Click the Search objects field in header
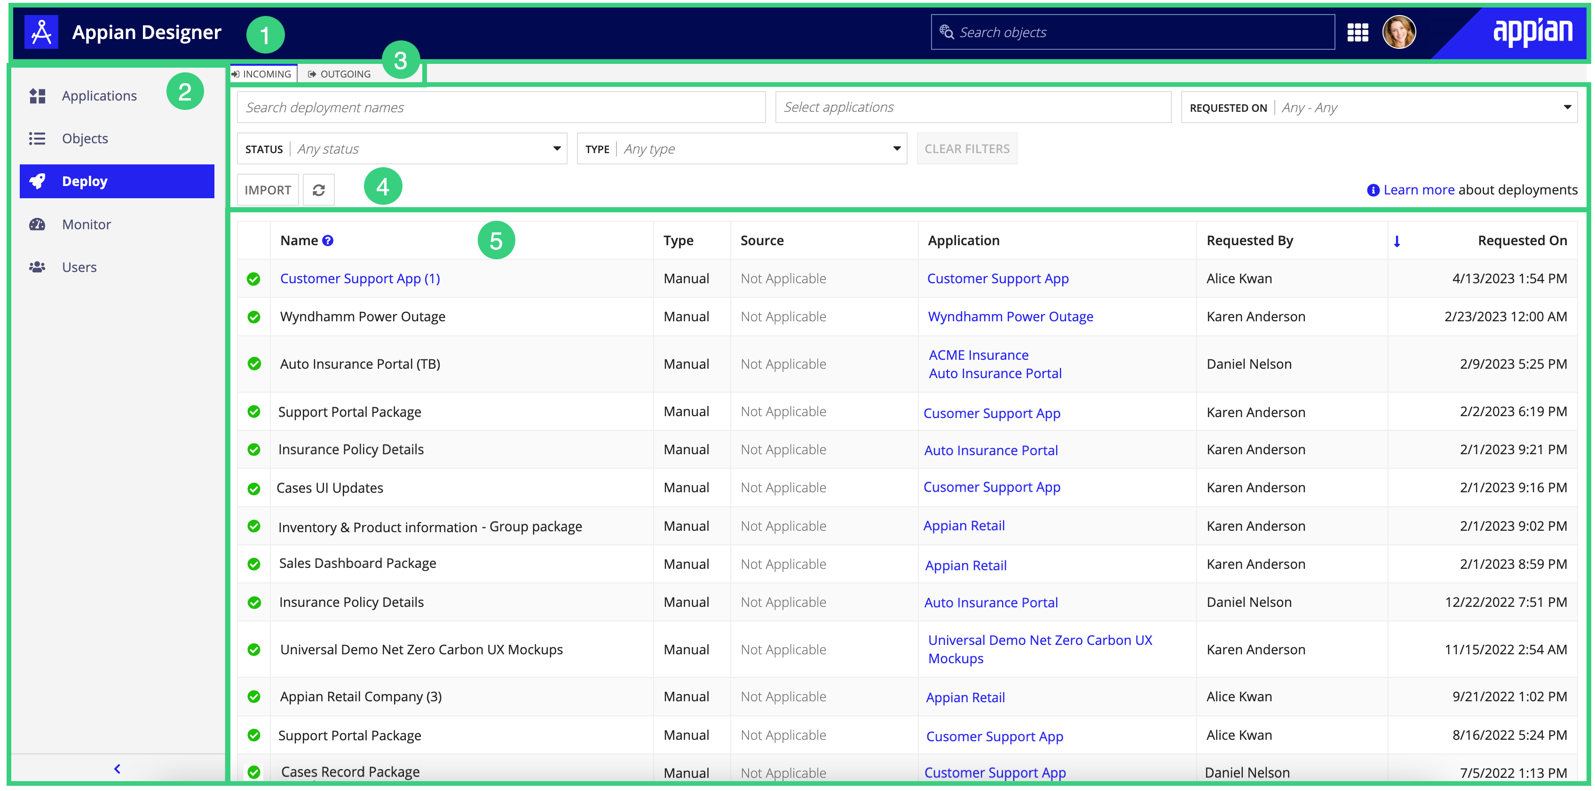The height and width of the screenshot is (791, 1595). 1132,32
